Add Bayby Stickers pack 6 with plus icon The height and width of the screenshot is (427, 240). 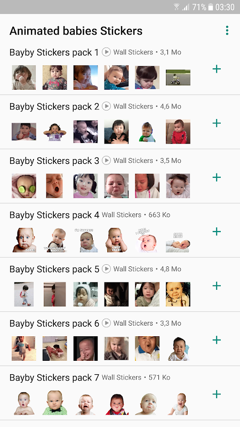click(217, 340)
